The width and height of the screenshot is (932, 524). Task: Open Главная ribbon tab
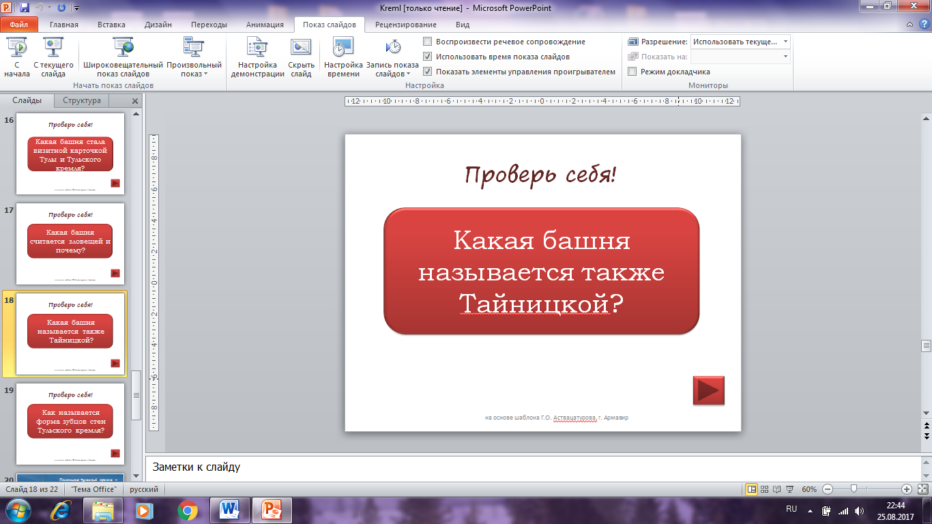tap(64, 25)
